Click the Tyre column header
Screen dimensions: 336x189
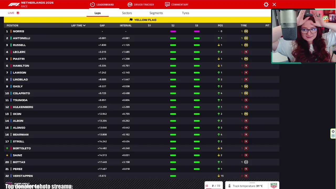(x=244, y=25)
